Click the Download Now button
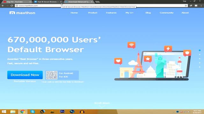The width and height of the screenshot is (204, 114). point(25,75)
